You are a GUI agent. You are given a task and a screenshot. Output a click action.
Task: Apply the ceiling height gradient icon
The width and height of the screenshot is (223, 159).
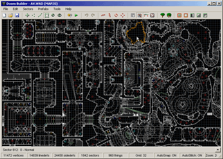(x=205, y=15)
